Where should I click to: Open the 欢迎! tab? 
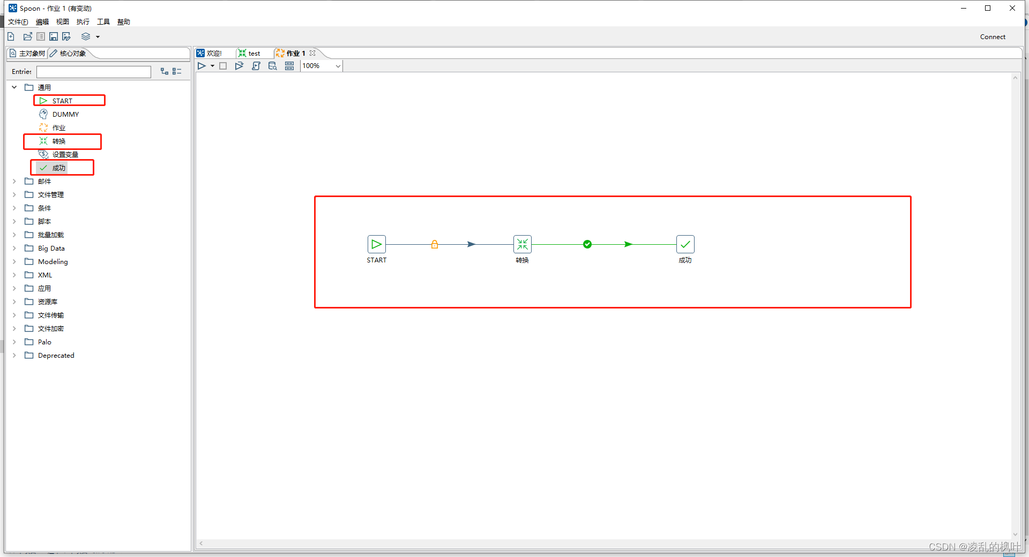(210, 54)
